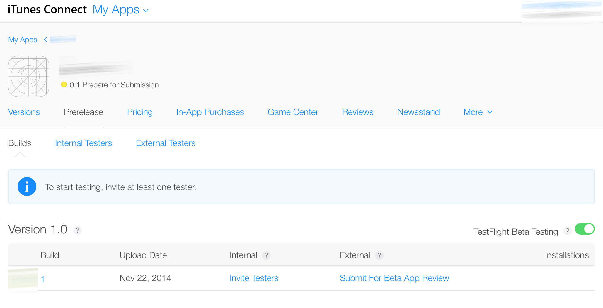View the Reviews tab
Viewport: 603px width, 308px height.
point(358,112)
